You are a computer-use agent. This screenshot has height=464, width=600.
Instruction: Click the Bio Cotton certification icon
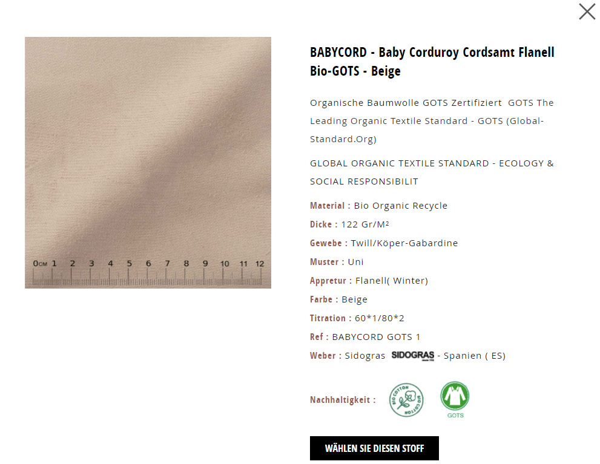[x=406, y=400]
